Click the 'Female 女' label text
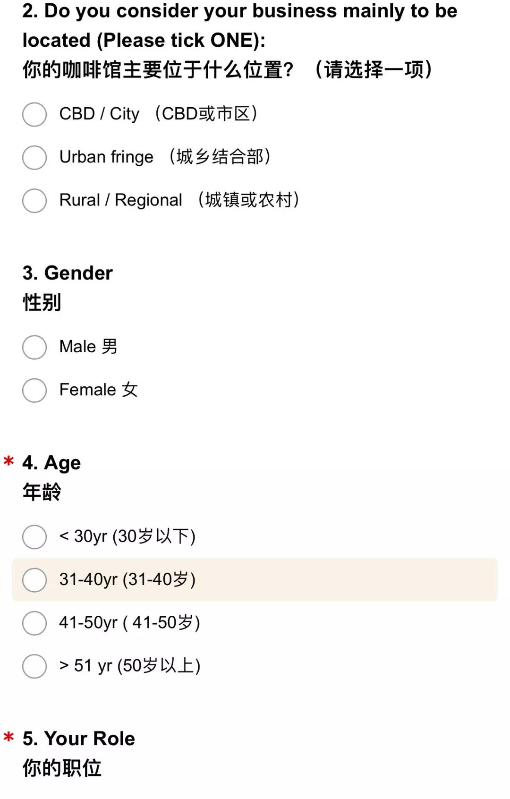The height and width of the screenshot is (799, 510). (x=99, y=390)
